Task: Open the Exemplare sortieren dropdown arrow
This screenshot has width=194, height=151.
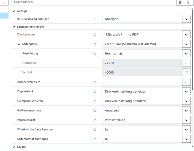Action: (x=186, y=101)
